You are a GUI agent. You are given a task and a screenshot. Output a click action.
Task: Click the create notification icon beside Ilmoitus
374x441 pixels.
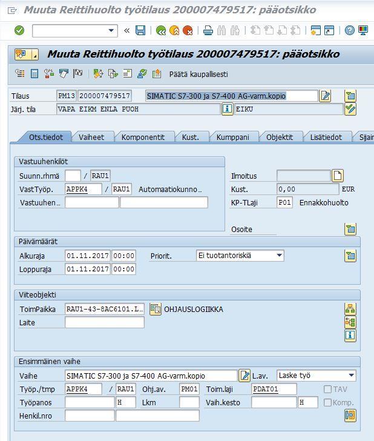tap(338, 176)
